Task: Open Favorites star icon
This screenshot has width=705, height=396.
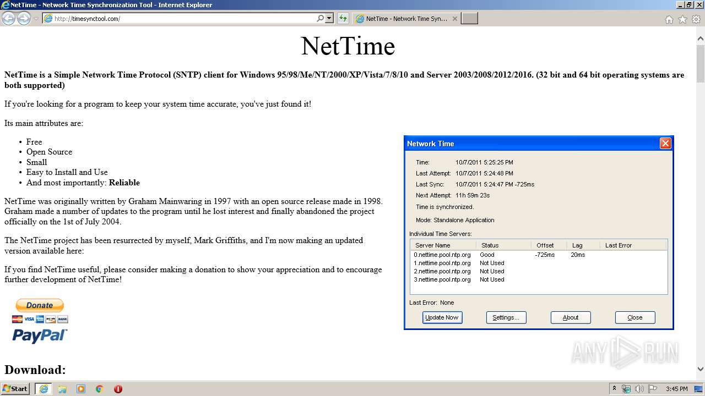Action: [682, 19]
